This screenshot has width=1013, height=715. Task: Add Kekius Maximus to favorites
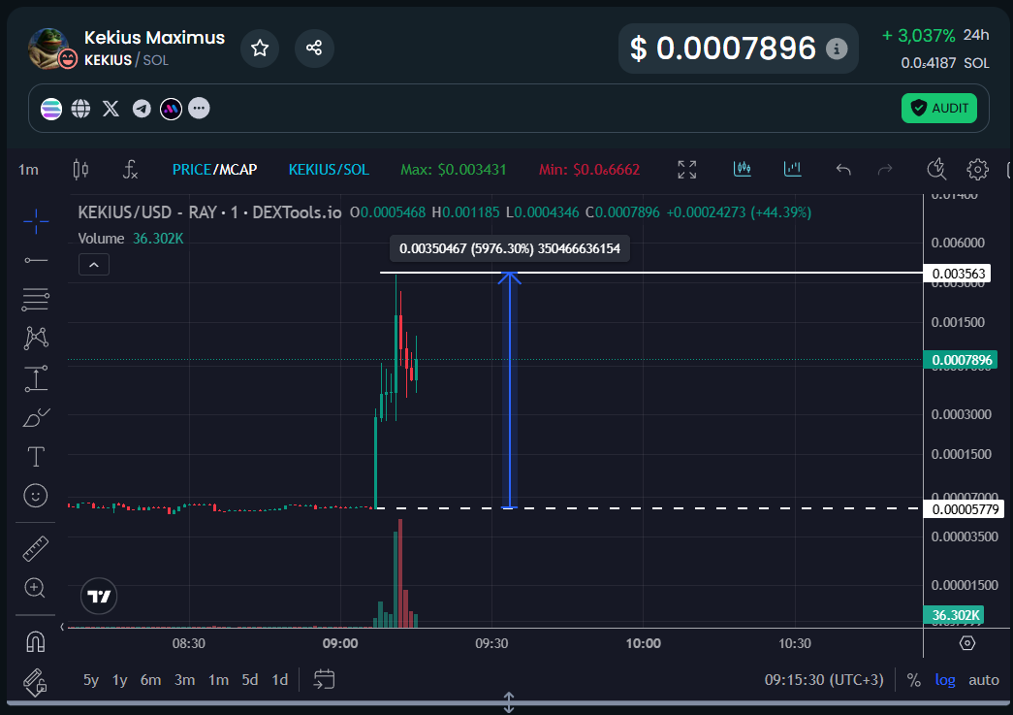[260, 48]
